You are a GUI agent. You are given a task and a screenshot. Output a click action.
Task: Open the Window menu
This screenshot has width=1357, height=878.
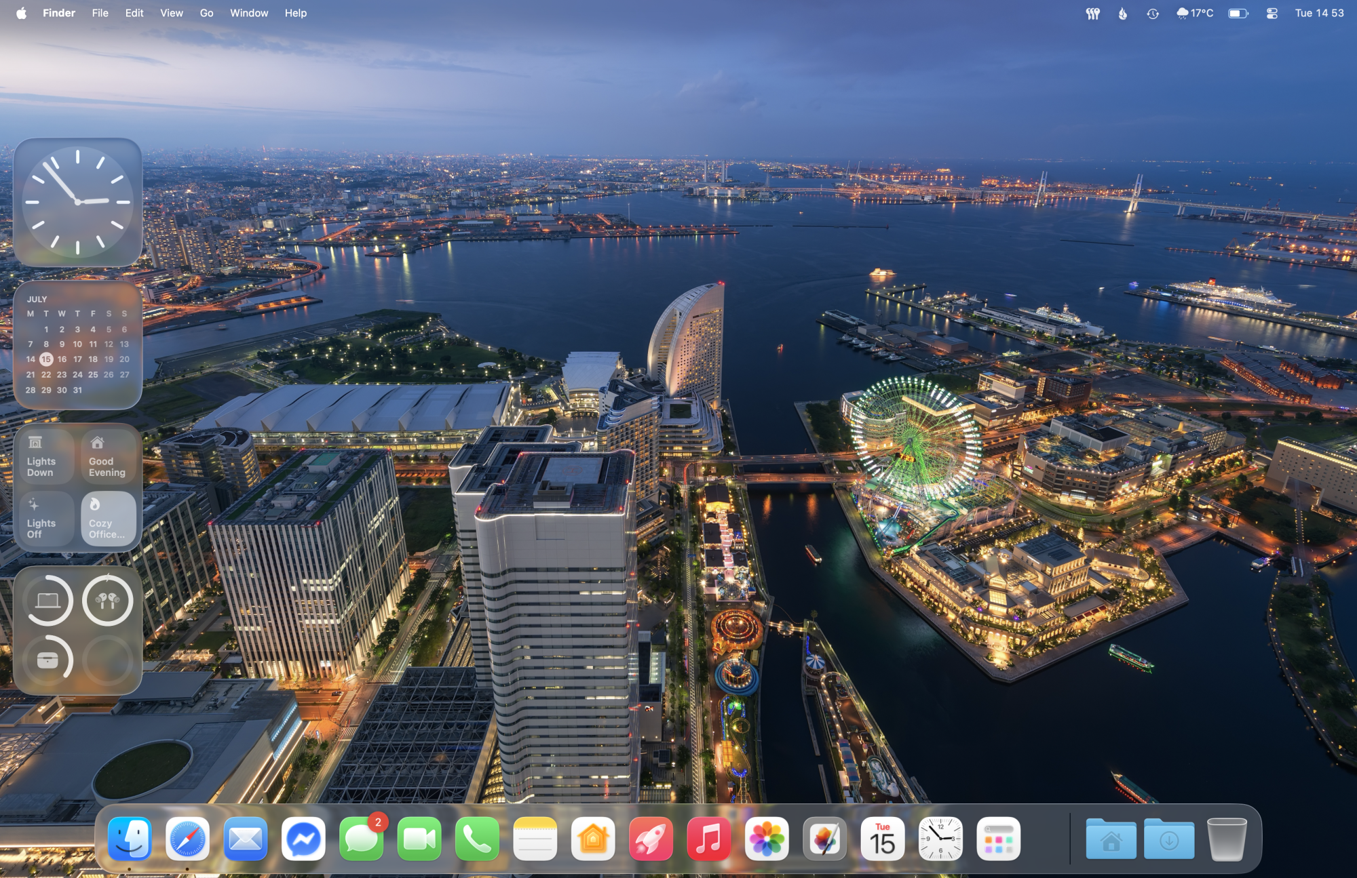249,13
